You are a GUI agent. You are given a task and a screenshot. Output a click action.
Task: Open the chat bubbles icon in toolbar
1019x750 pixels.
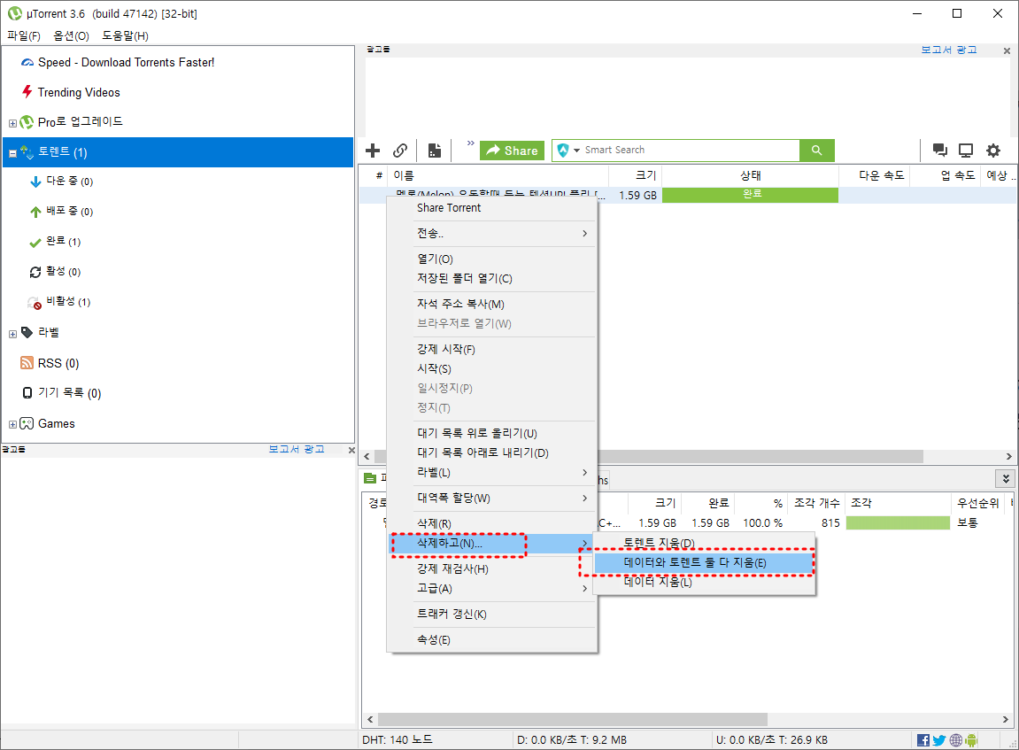939,151
